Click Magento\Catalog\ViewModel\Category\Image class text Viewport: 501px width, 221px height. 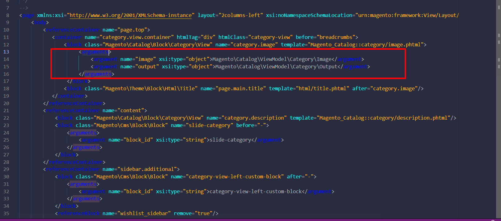(272, 59)
